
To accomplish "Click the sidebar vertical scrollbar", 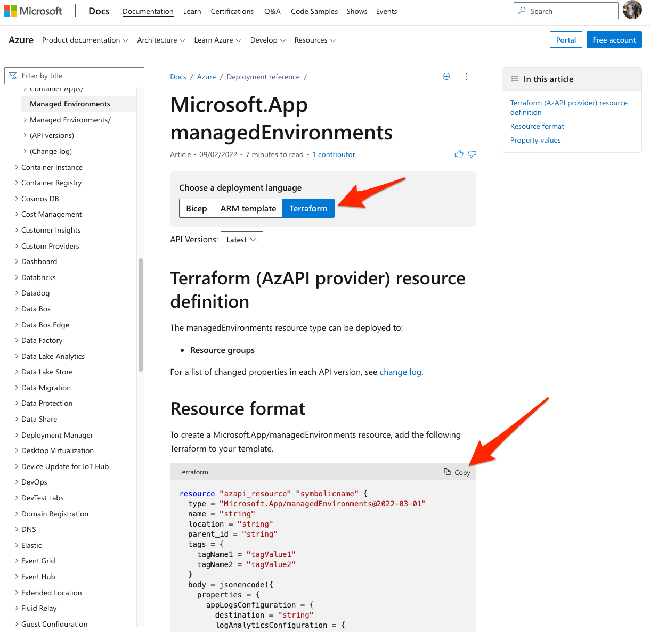I will [x=141, y=314].
